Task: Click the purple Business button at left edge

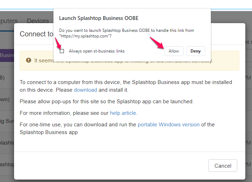Action: [7, 55]
